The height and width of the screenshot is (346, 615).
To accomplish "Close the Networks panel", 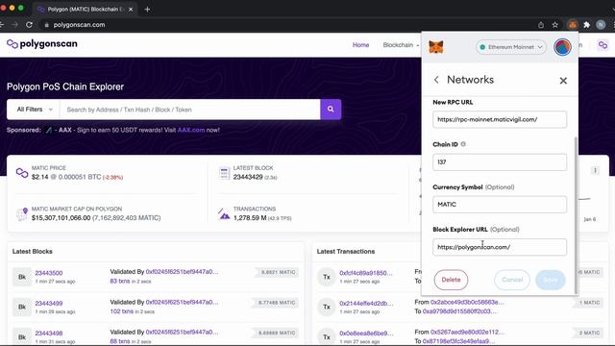I will [x=563, y=81].
